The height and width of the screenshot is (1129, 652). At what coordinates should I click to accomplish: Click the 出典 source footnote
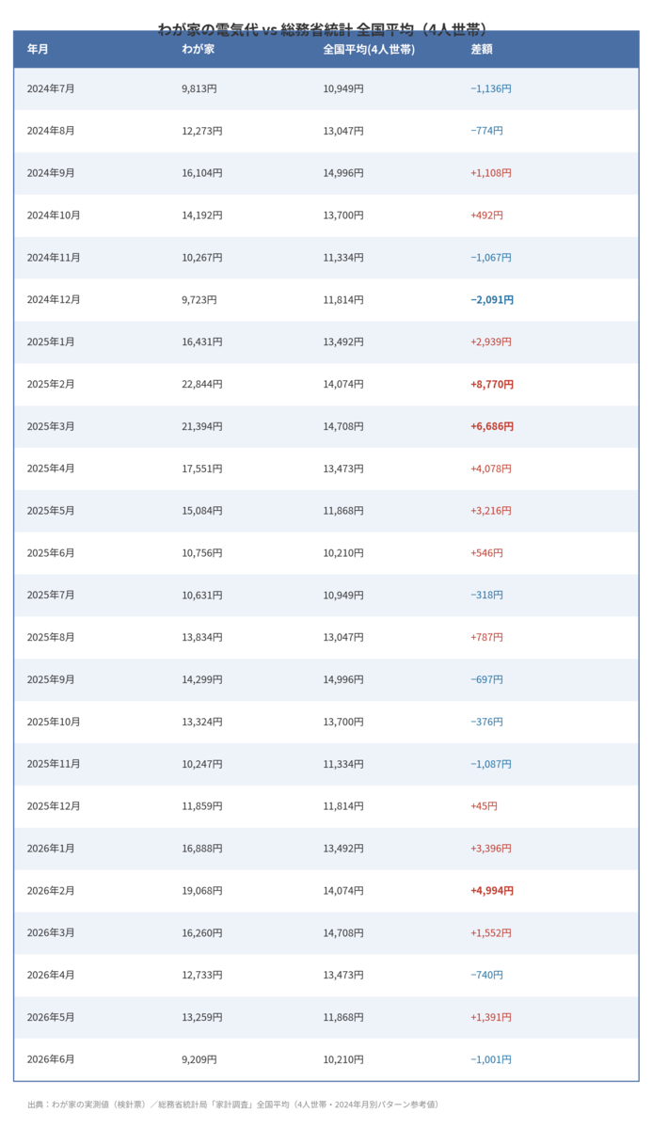click(x=233, y=1105)
